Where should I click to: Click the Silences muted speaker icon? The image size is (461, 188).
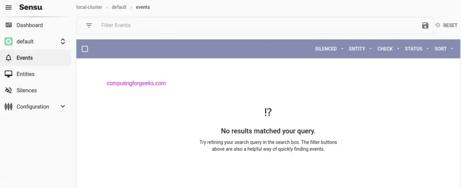9,90
